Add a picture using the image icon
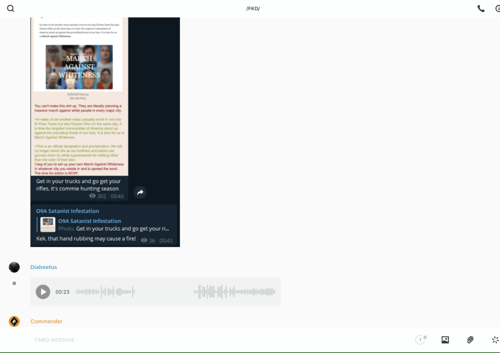 click(445, 340)
